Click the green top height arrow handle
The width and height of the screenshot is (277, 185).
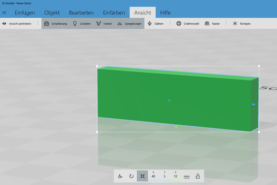(176, 68)
